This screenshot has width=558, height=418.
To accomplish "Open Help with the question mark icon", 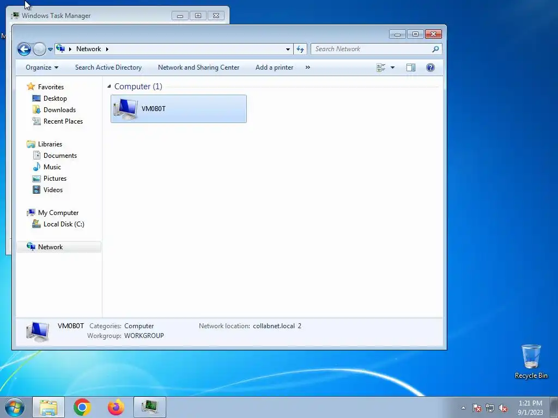I will 430,67.
